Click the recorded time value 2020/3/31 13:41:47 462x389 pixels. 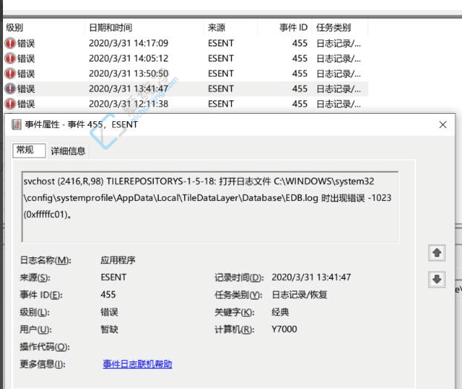click(x=311, y=277)
